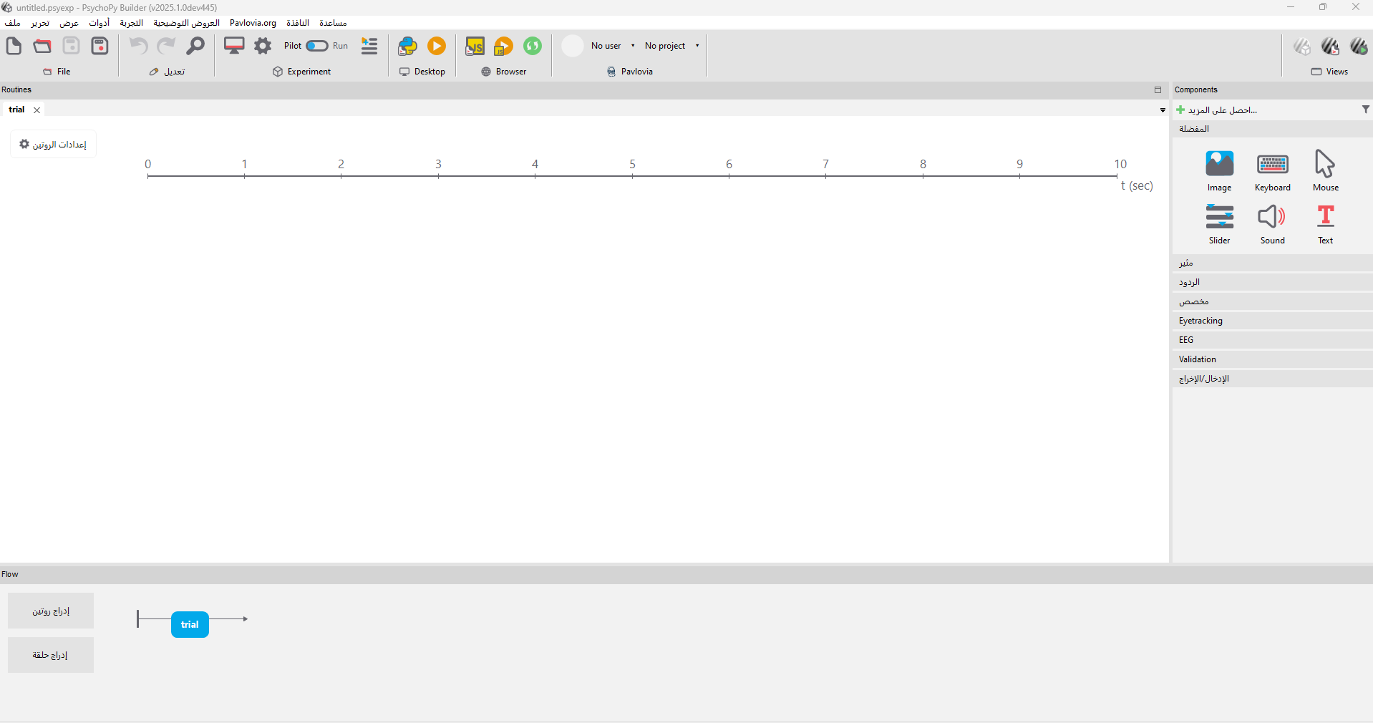Open the Pavlovia.org menu
This screenshot has width=1373, height=723.
pyautogui.click(x=253, y=23)
